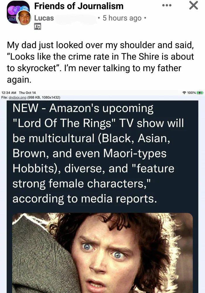This screenshot has height=293, width=205.
Task: Close the post with the X button
Action: [193, 6]
